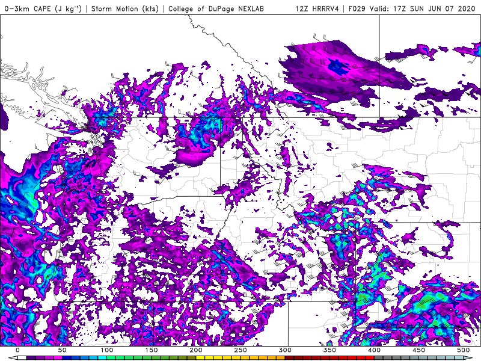
Task: Click the '150' label on the color scale
Action: [x=152, y=350]
